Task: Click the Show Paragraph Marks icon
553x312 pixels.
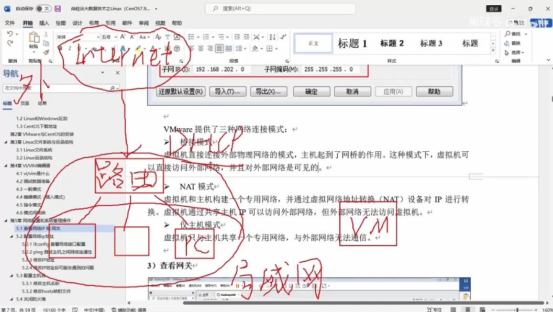Action: point(283,37)
